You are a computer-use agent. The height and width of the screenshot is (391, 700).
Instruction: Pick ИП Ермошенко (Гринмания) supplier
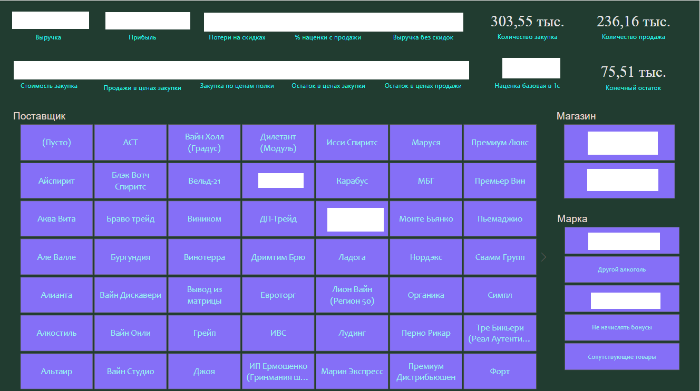278,372
